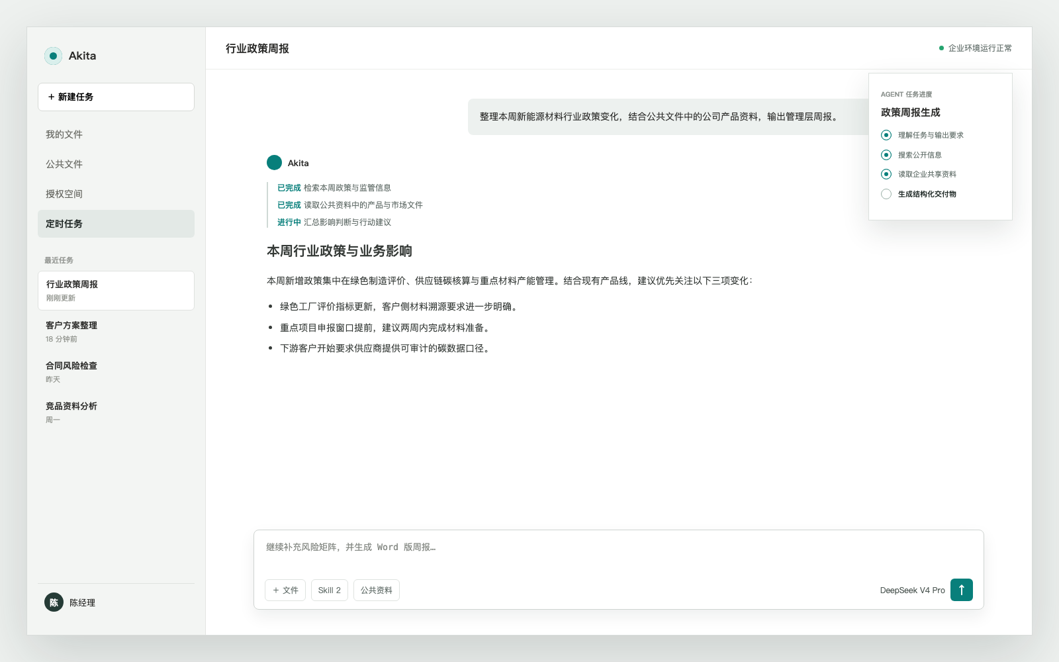
Task: Create a new task with 新建任务
Action: tap(116, 97)
